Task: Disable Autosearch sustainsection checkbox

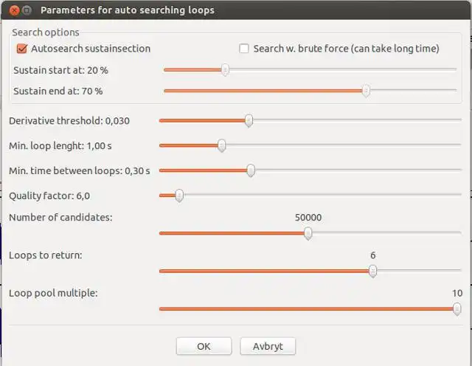Action: 21,49
